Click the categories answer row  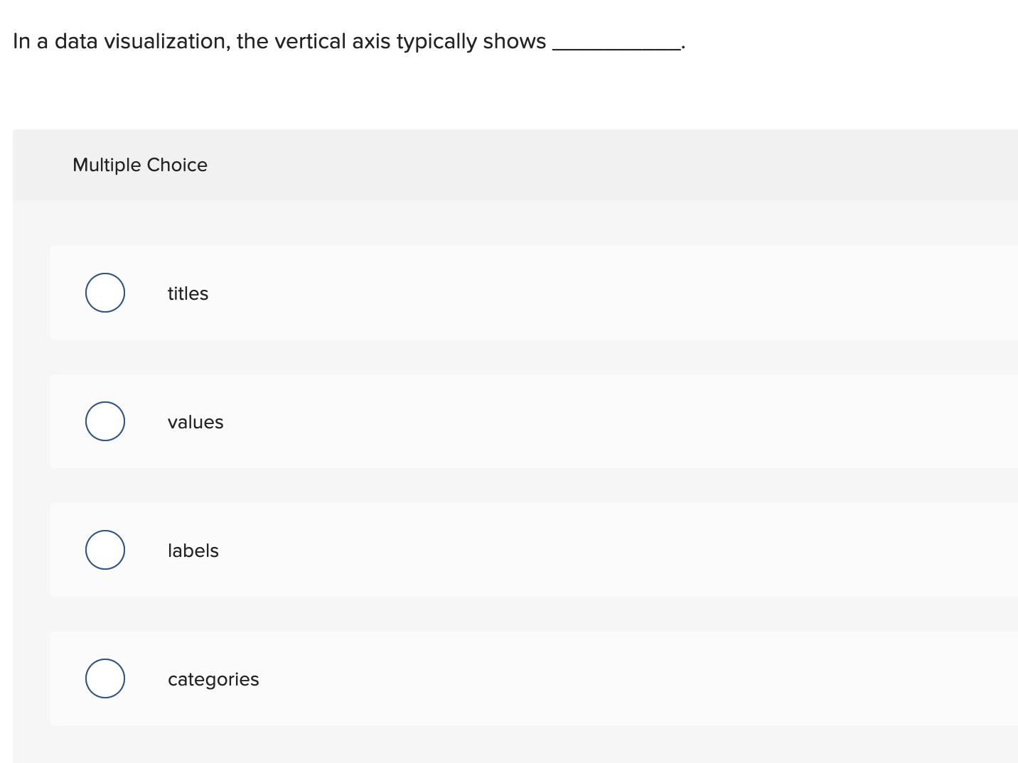tap(498, 678)
